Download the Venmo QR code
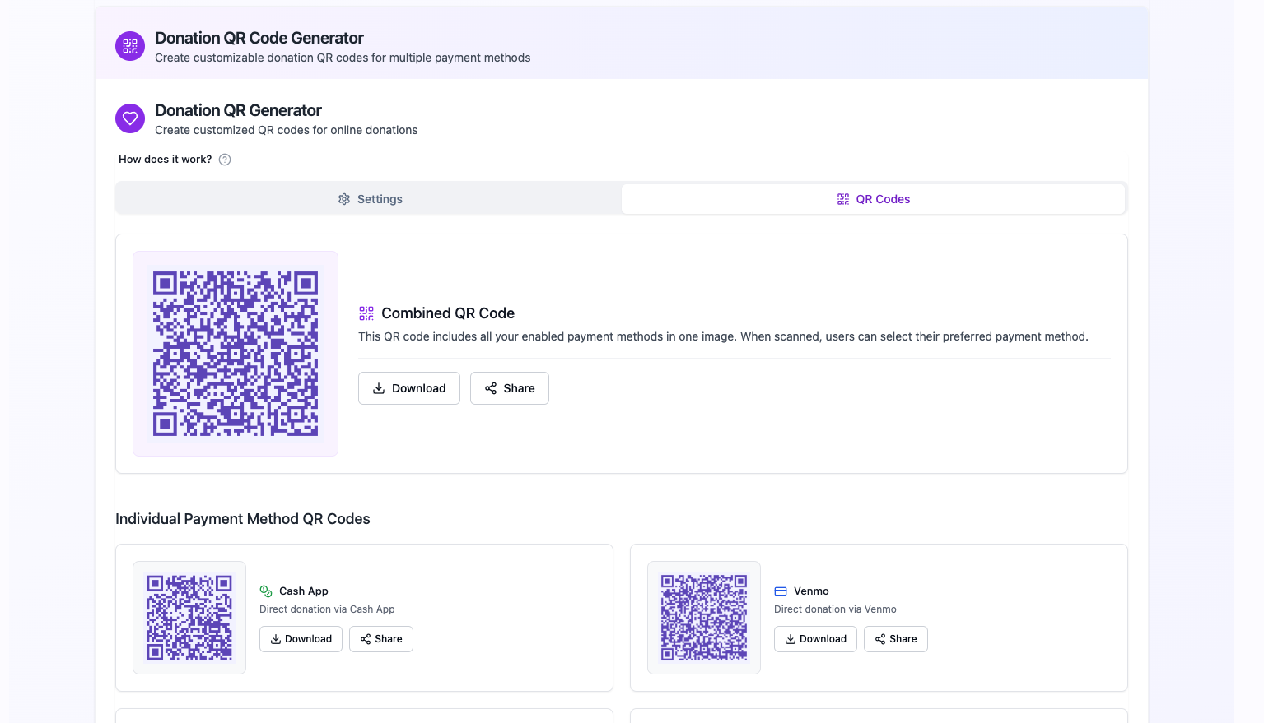Screen dimensions: 1264x723 815,639
